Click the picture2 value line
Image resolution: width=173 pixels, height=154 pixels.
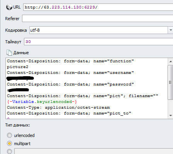pos(17,67)
